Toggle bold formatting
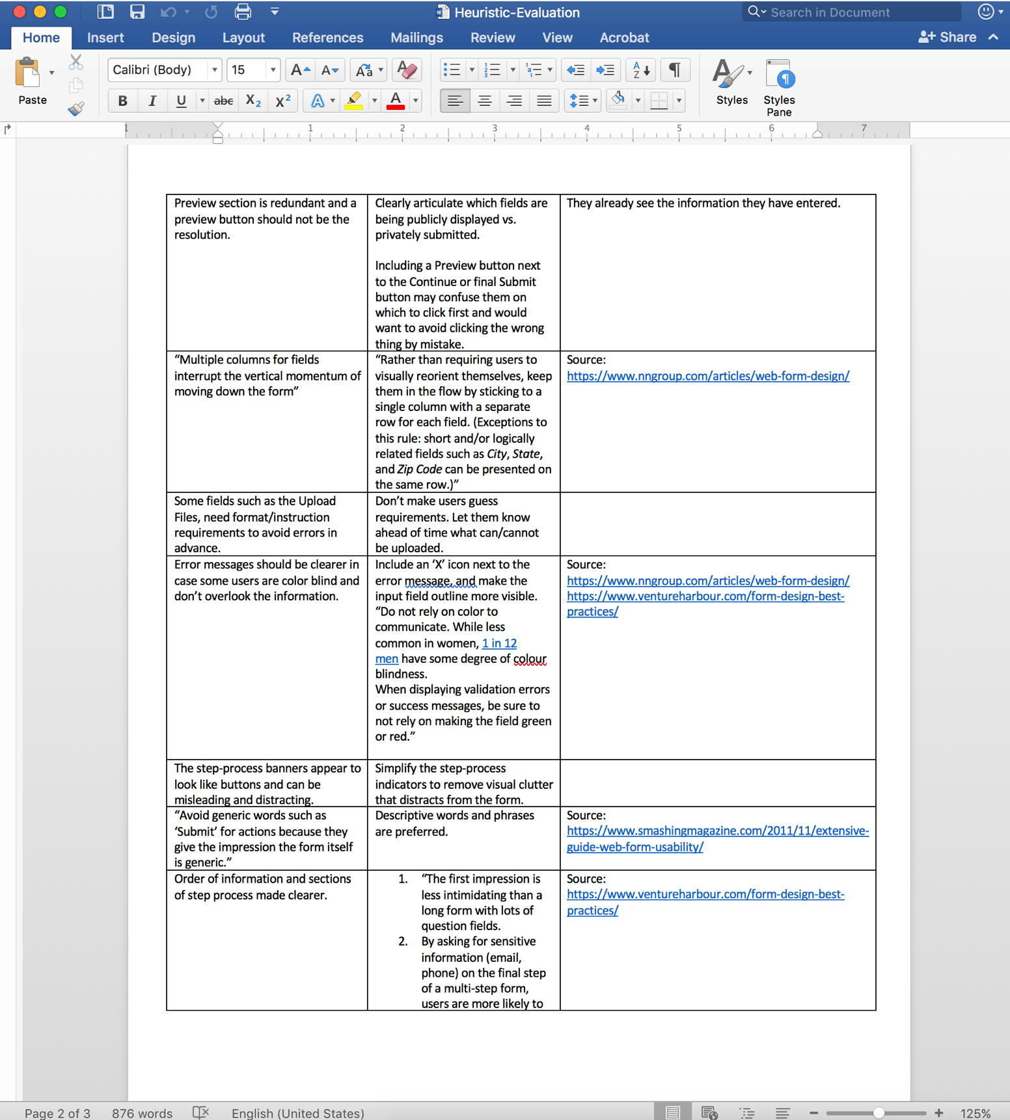This screenshot has width=1010, height=1120. 122,101
